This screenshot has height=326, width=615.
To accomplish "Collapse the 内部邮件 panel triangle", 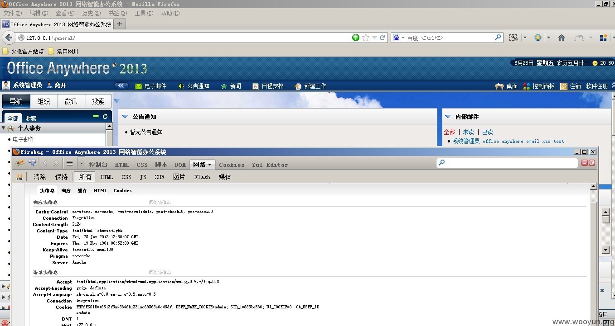I will (448, 117).
